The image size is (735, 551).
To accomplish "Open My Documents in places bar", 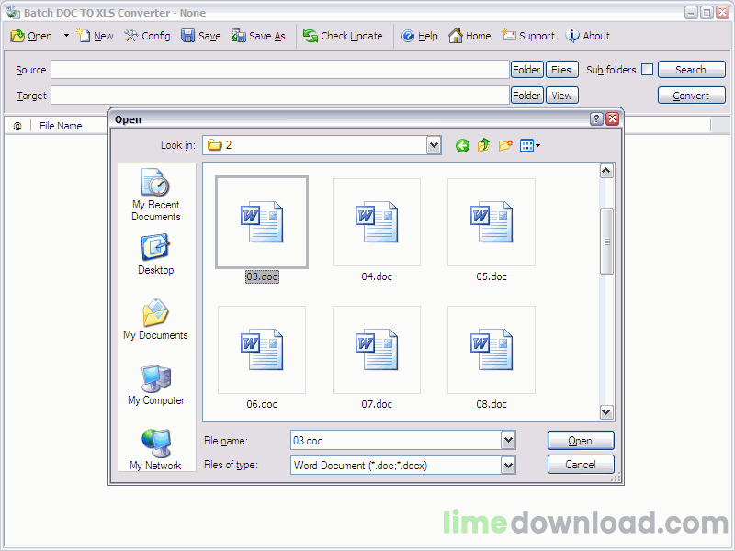I will [155, 320].
